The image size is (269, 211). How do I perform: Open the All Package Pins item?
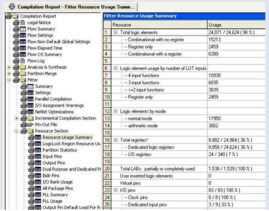click(x=58, y=188)
